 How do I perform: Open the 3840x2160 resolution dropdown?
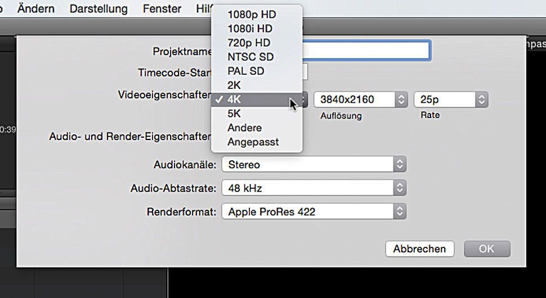[x=360, y=100]
